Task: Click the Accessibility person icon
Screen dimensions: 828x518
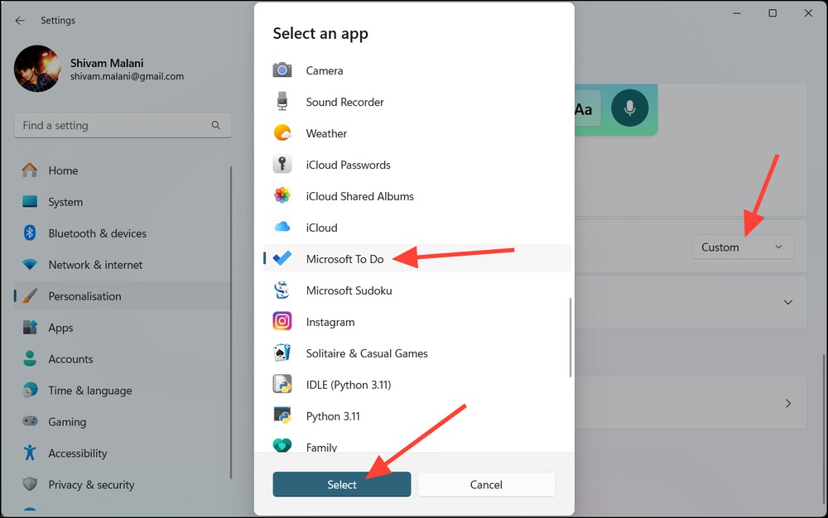Action: click(x=30, y=453)
